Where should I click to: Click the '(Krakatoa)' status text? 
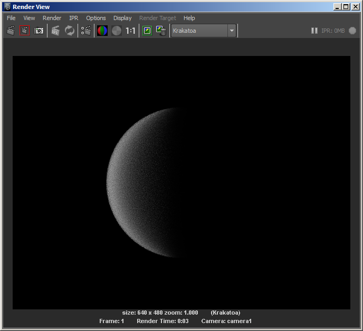coord(225,313)
